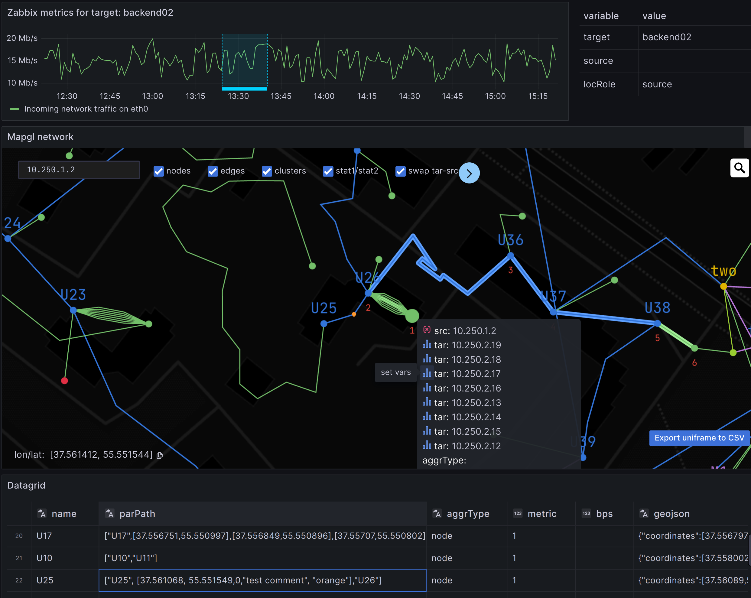Click the blue round arrow next button
Screen dimensions: 751x598
click(x=469, y=173)
